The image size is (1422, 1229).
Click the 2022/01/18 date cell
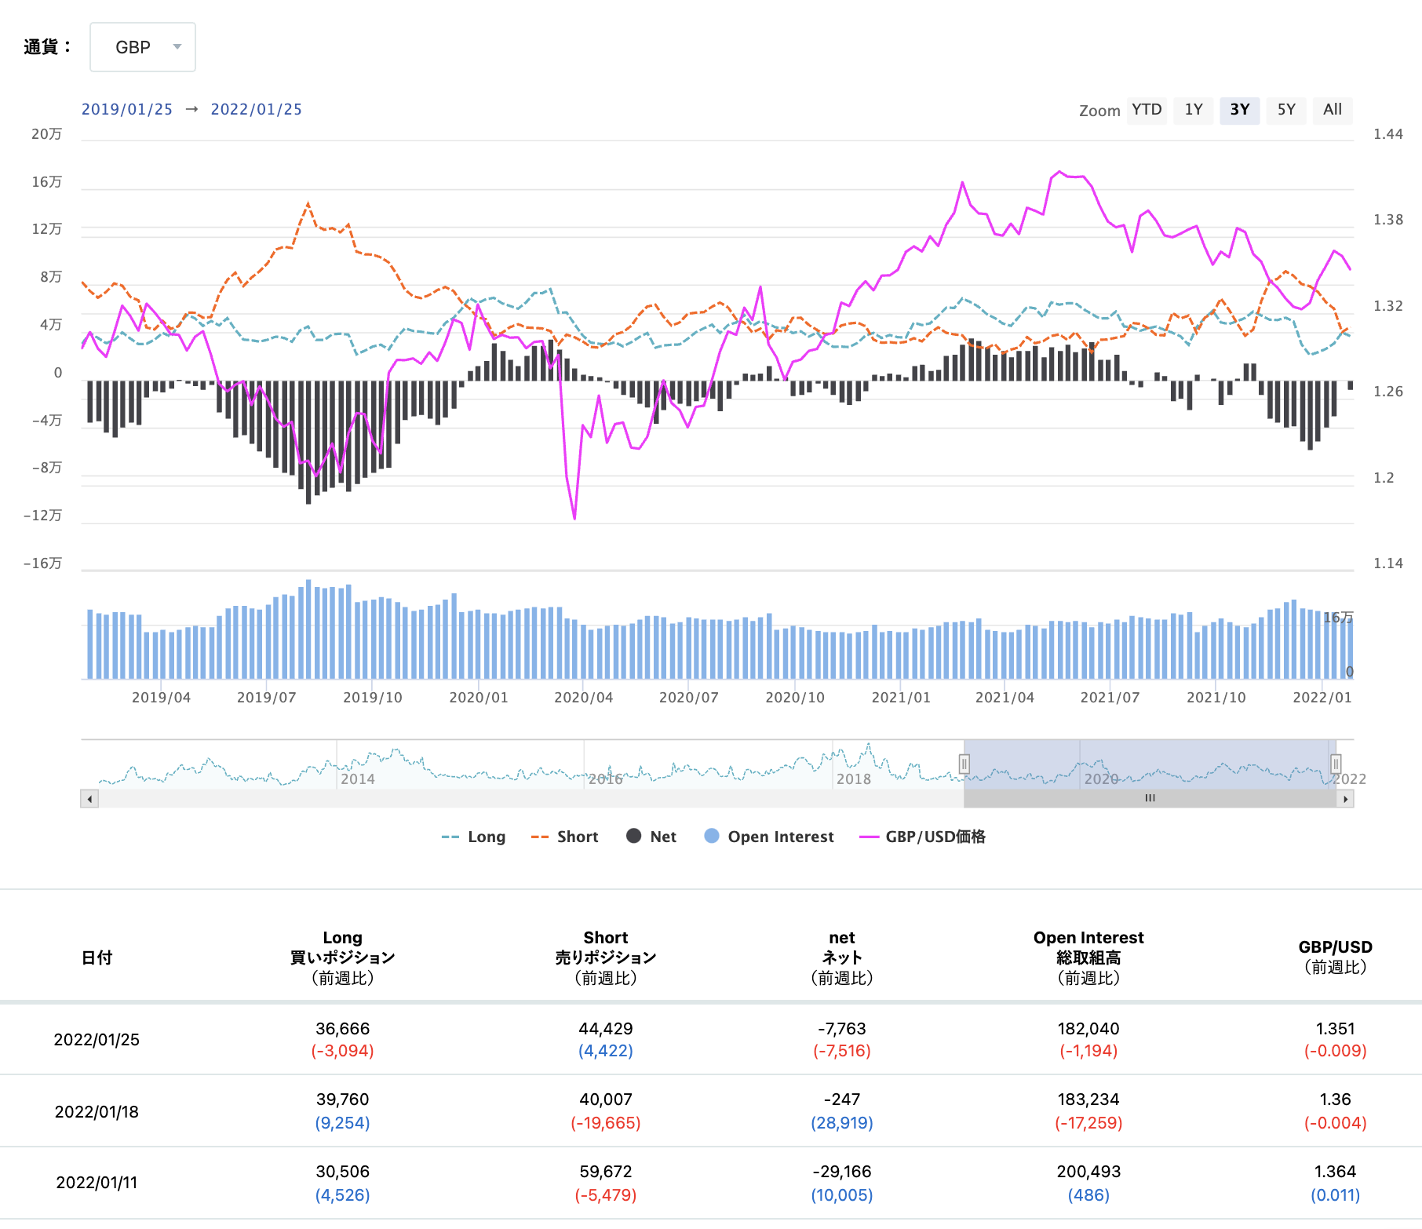[97, 1112]
